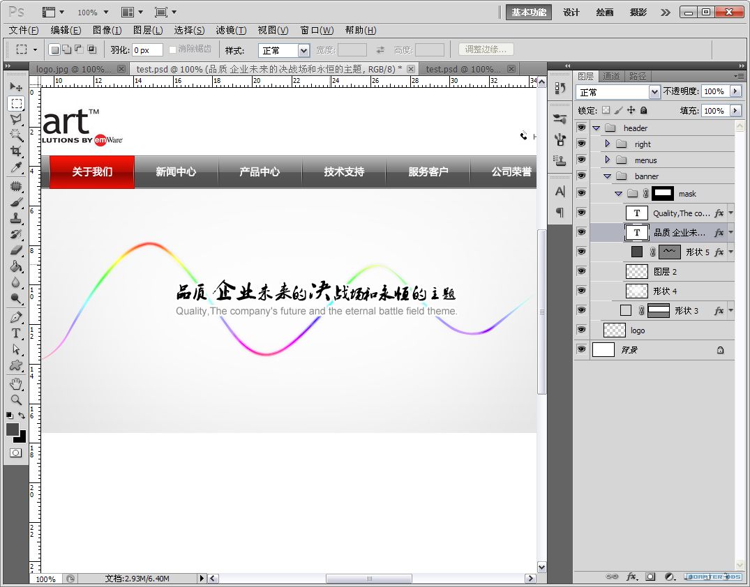Select the Custom Shape tool

[16, 365]
